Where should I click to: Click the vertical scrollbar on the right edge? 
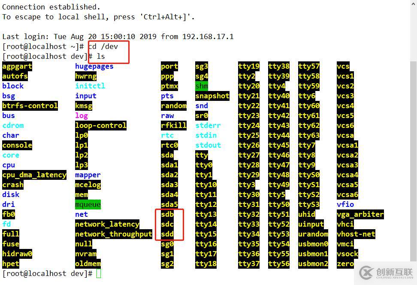click(413, 161)
